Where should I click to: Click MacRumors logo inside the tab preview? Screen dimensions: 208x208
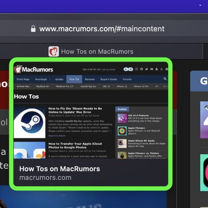click(x=34, y=69)
